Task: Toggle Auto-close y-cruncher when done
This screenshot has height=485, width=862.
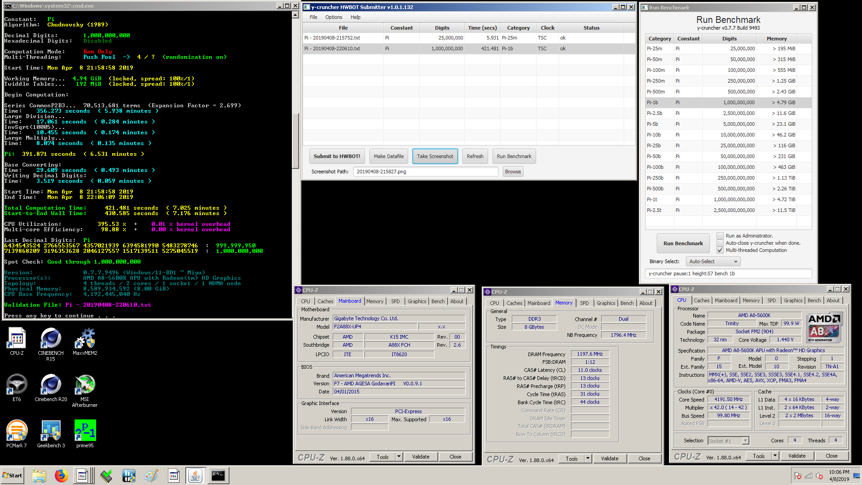Action: (720, 243)
